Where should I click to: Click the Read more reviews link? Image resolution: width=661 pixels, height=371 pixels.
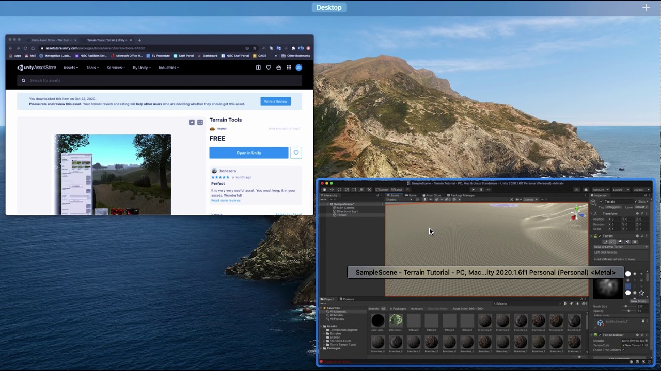point(226,200)
